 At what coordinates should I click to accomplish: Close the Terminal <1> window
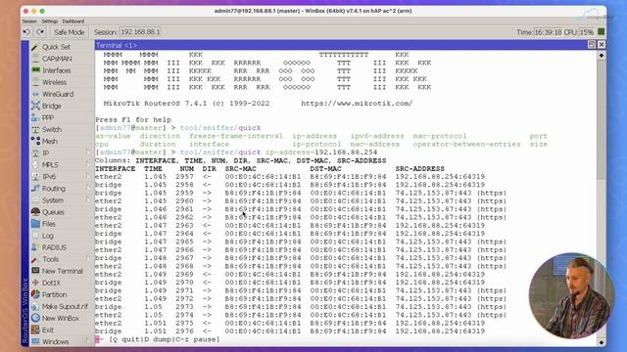[x=602, y=45]
